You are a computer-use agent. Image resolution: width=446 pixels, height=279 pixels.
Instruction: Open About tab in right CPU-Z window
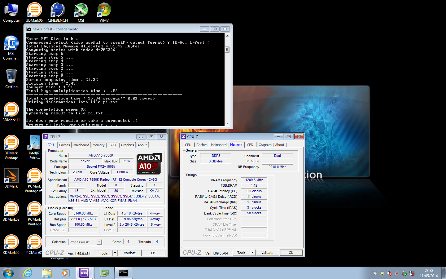(280, 145)
